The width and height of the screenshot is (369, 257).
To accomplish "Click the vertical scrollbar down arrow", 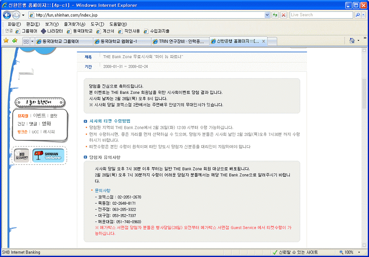I will [364, 245].
